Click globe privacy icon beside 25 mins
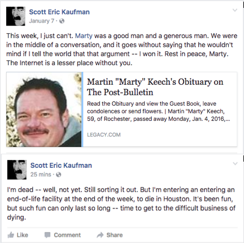 [59, 175]
